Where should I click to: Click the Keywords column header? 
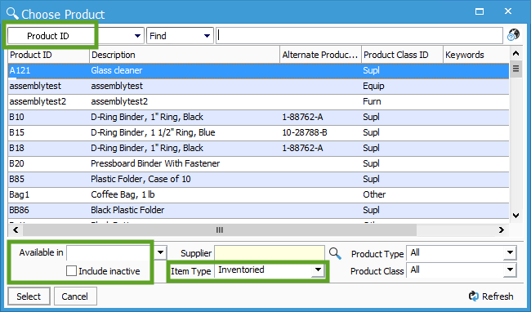(475, 55)
